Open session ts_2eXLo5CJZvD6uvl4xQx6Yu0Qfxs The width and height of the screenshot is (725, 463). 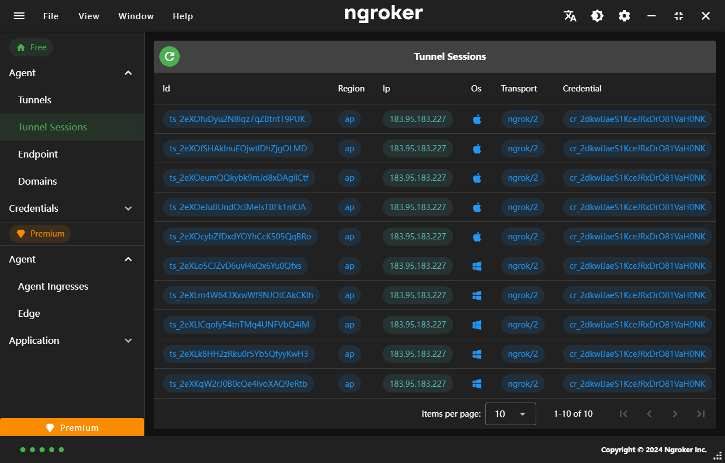coord(235,266)
